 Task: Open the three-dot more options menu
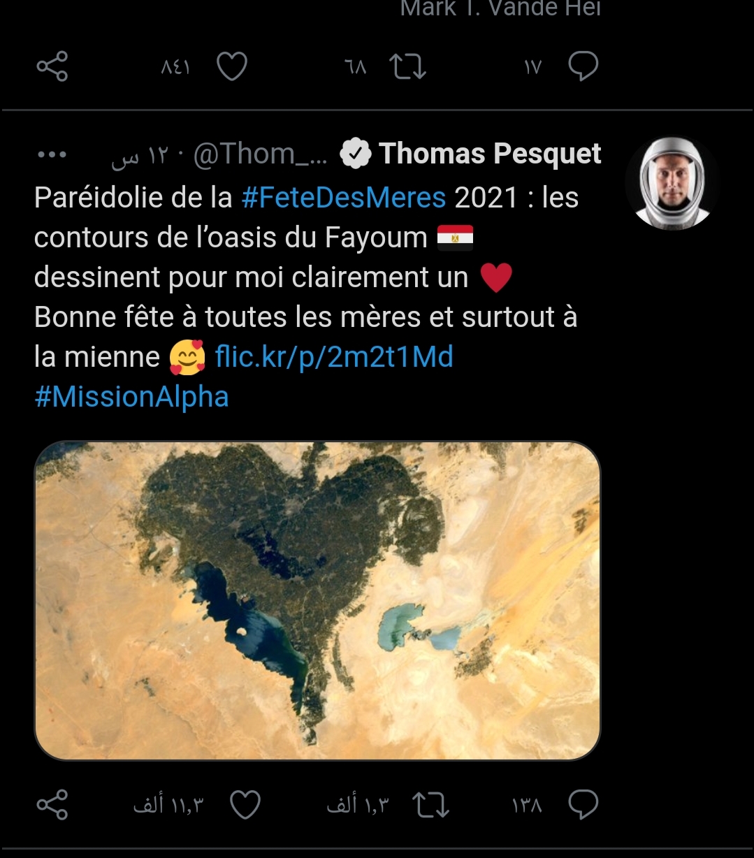pos(52,154)
